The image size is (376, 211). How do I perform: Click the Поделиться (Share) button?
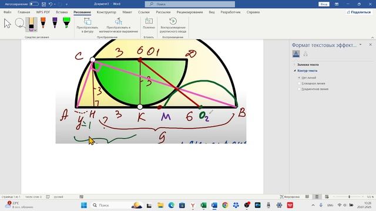tap(359, 12)
